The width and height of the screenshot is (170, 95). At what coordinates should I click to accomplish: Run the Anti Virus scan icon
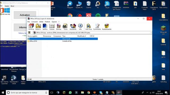[x=88, y=27]
